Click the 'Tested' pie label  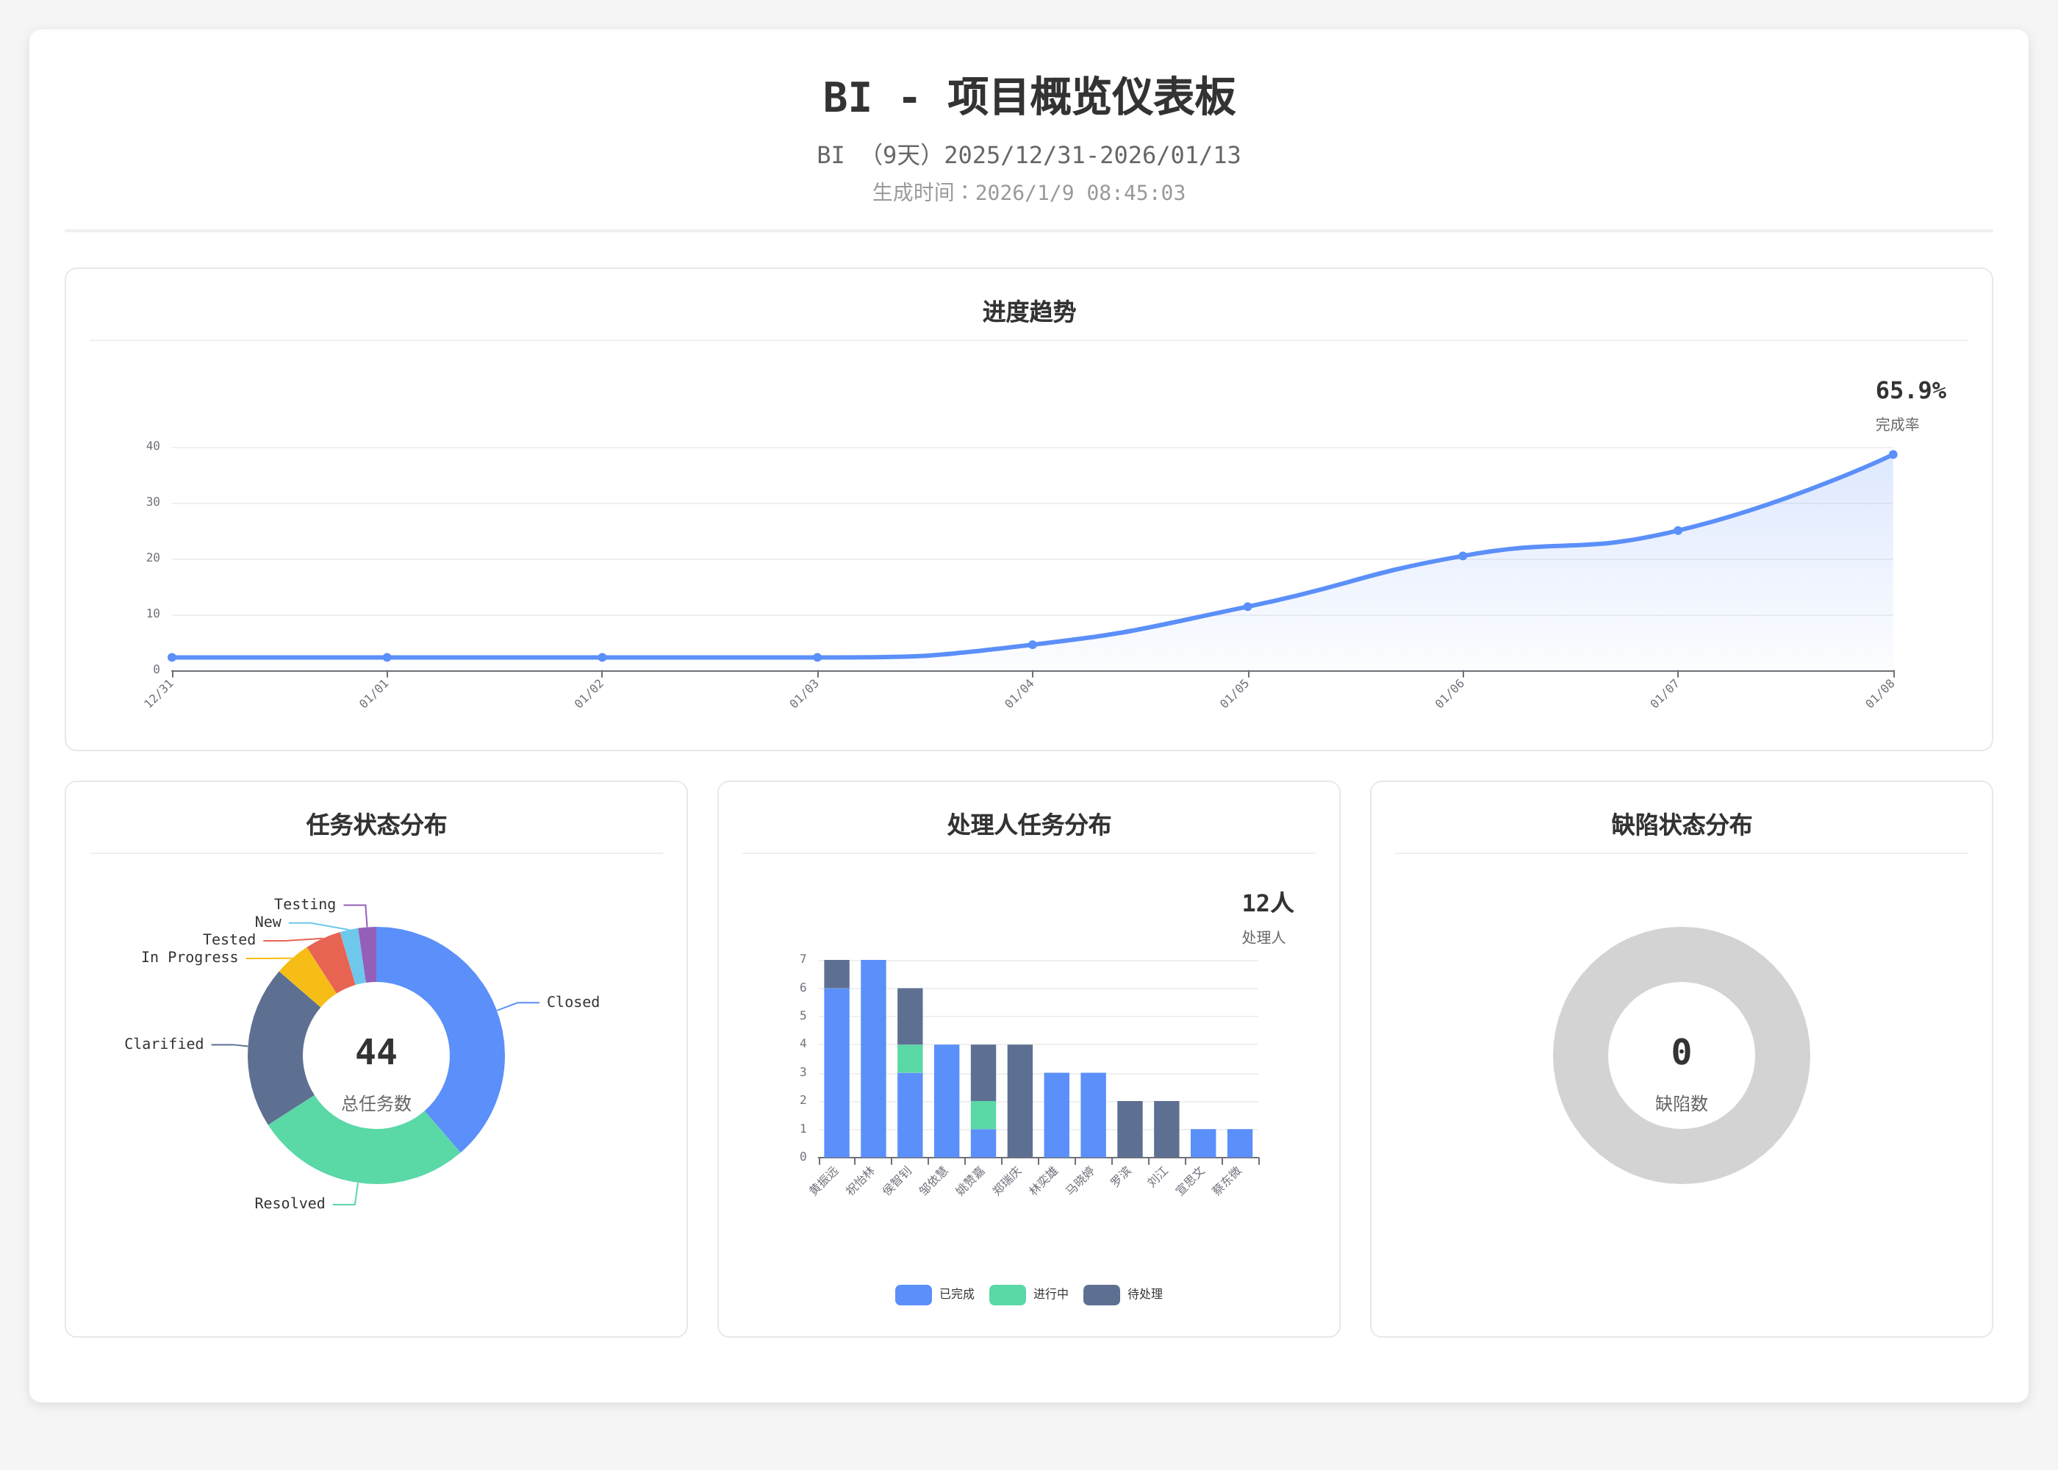229,939
